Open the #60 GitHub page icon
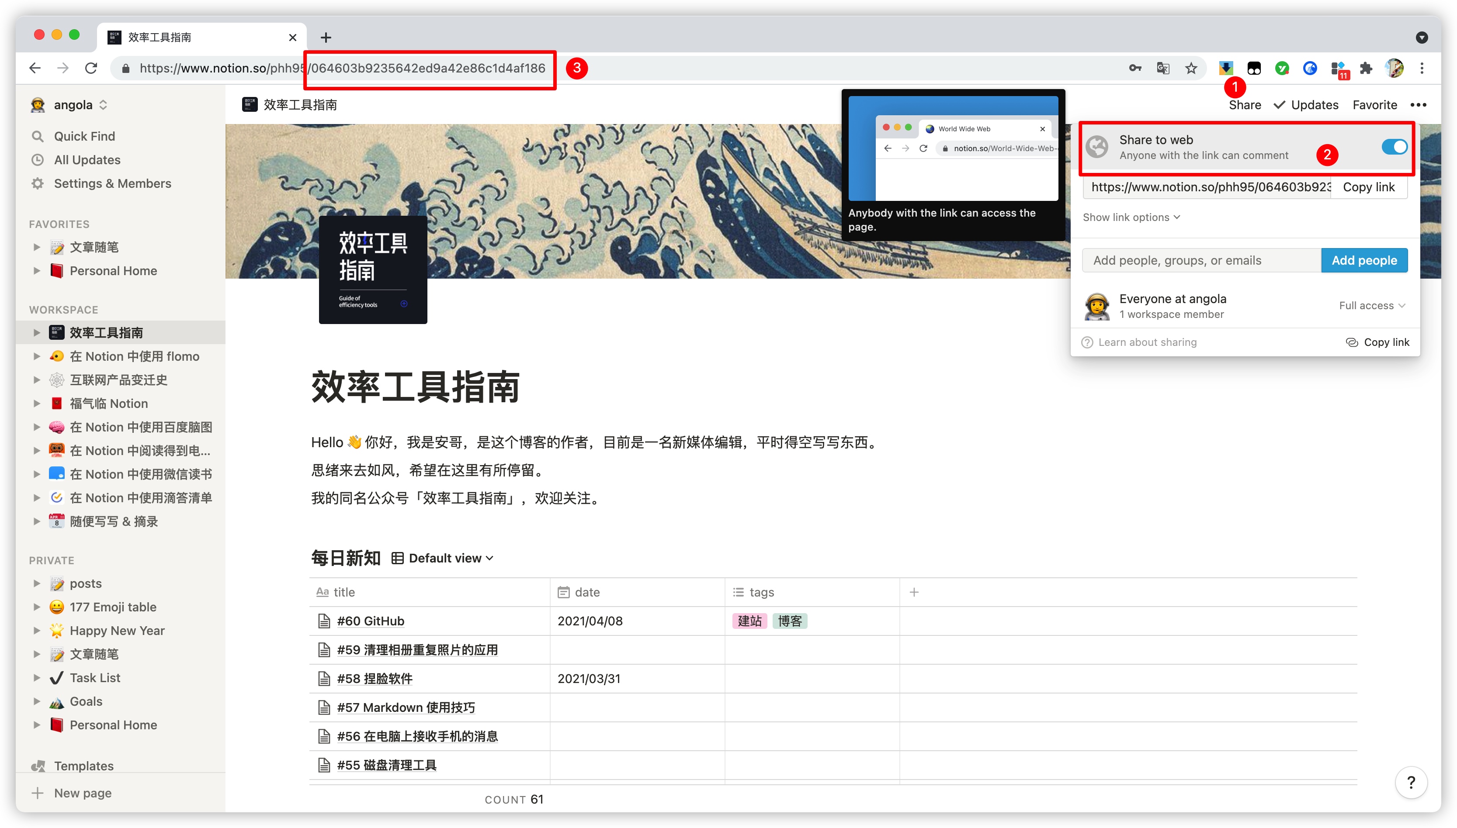This screenshot has height=828, width=1457. coord(324,621)
